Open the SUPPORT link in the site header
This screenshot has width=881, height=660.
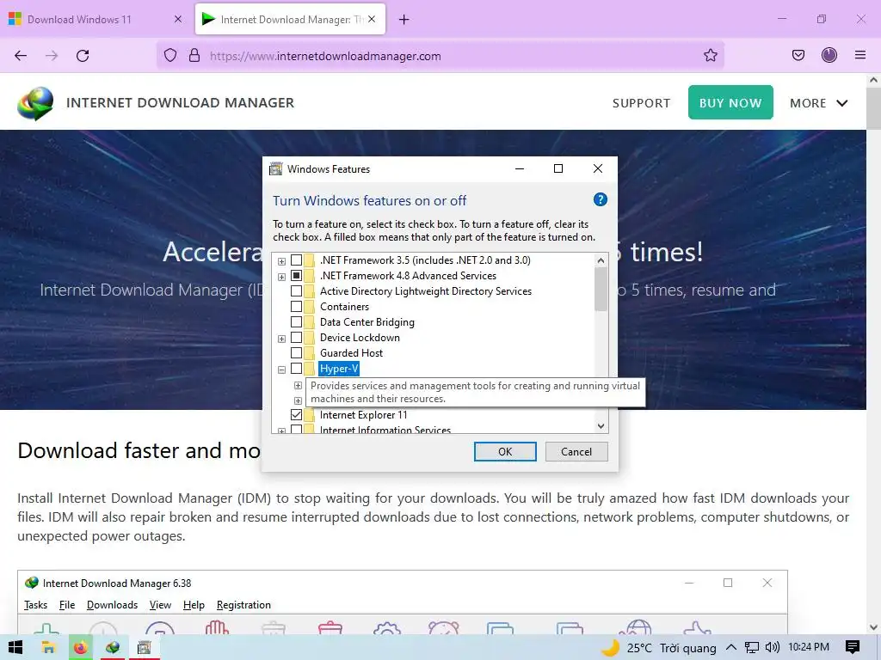pos(641,103)
